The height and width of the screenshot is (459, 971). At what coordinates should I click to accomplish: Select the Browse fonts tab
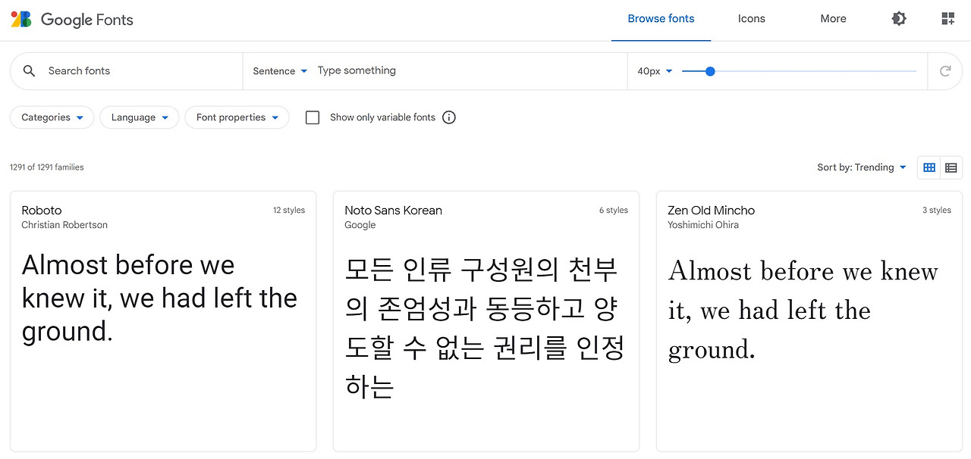(x=661, y=19)
